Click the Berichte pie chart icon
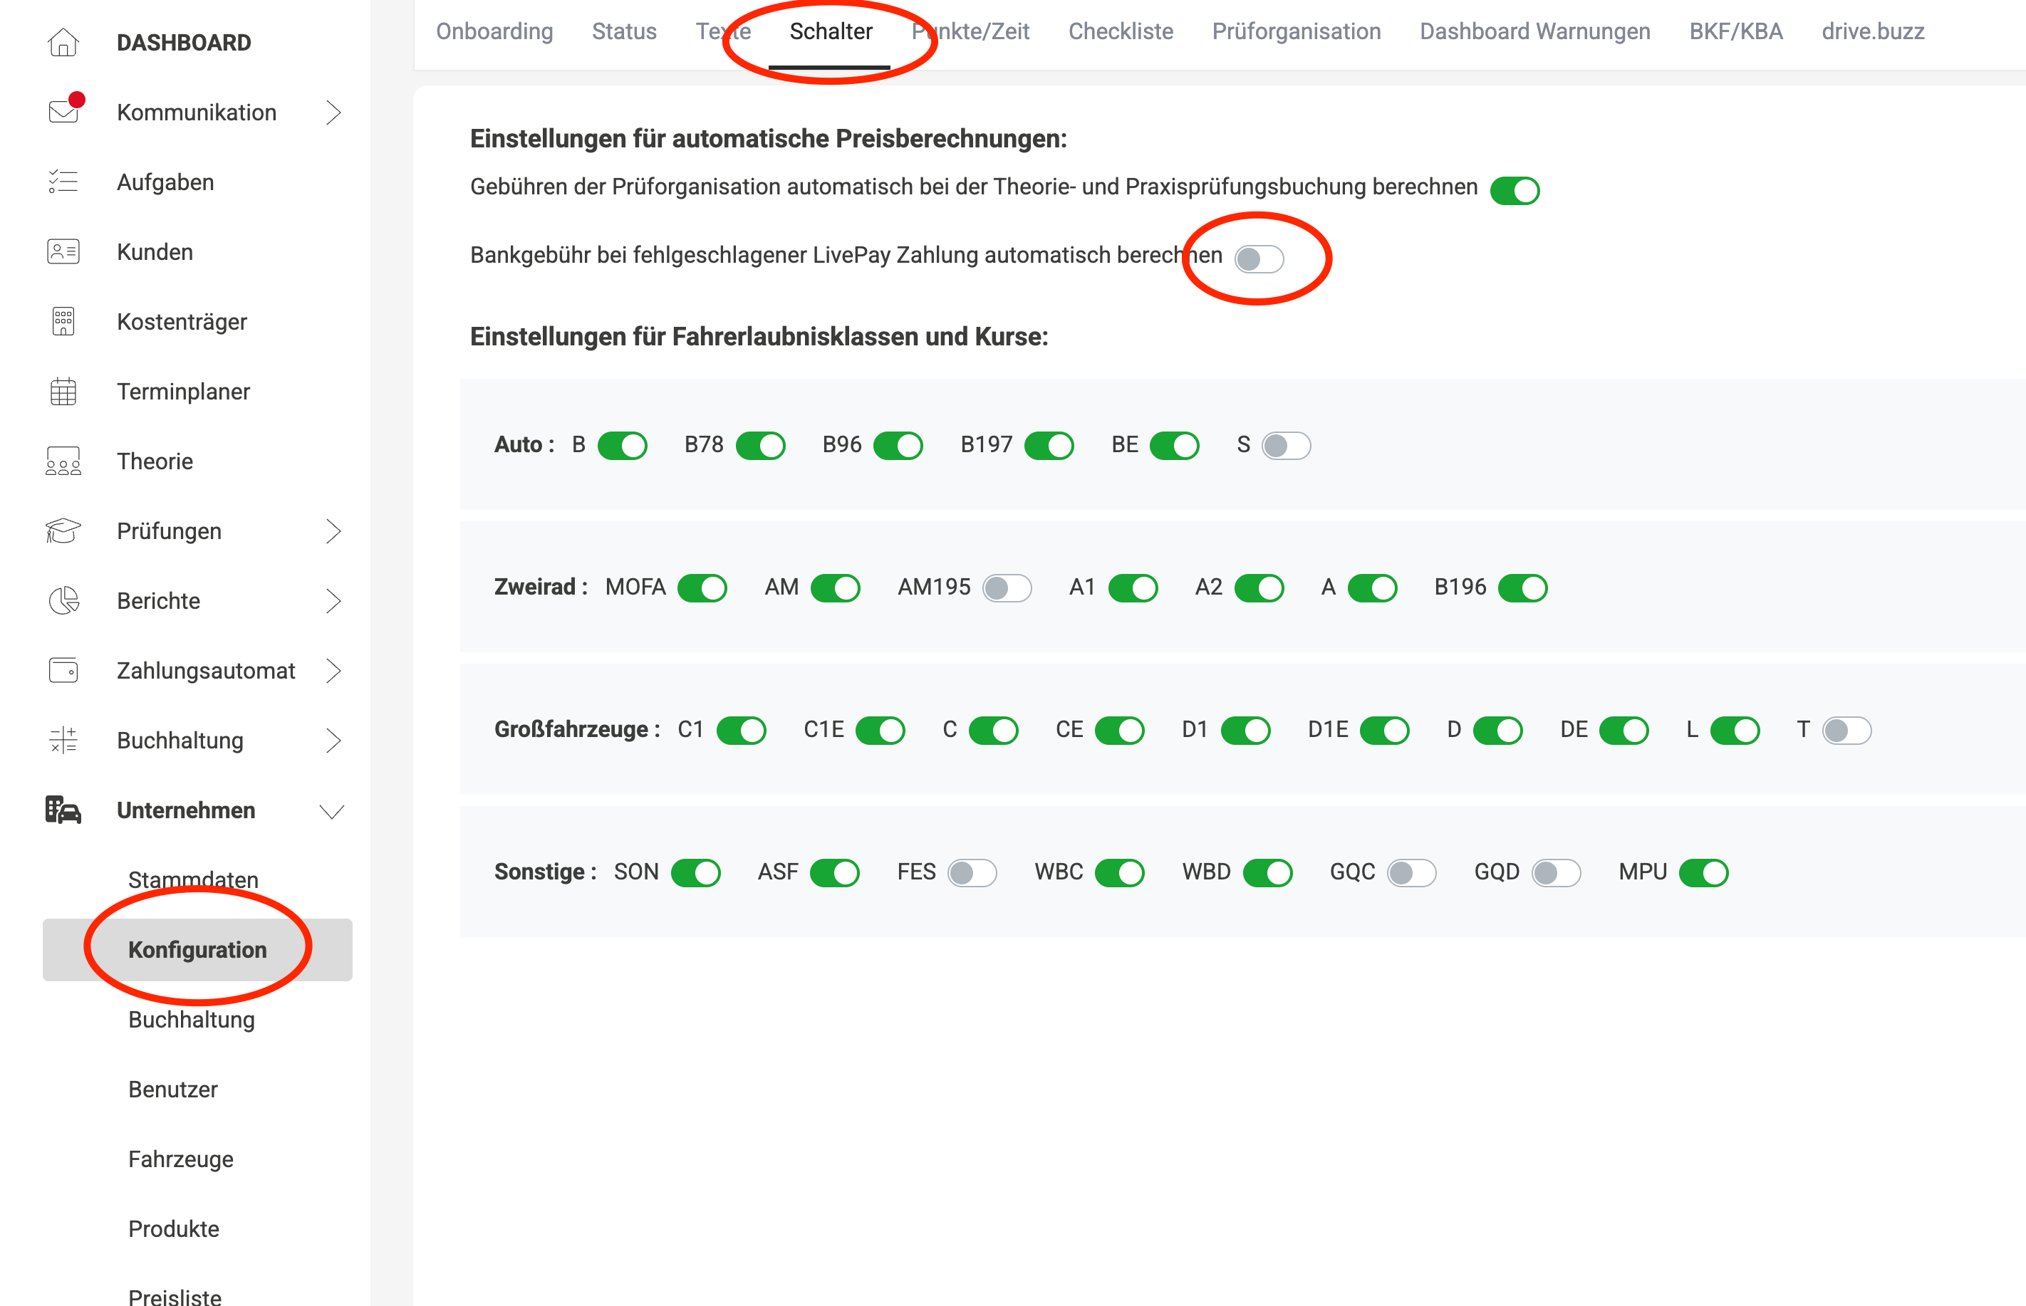 [x=63, y=600]
